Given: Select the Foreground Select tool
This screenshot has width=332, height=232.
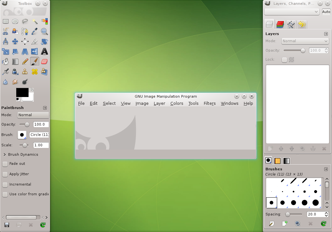Looking at the screenshot, I should coord(15,31).
